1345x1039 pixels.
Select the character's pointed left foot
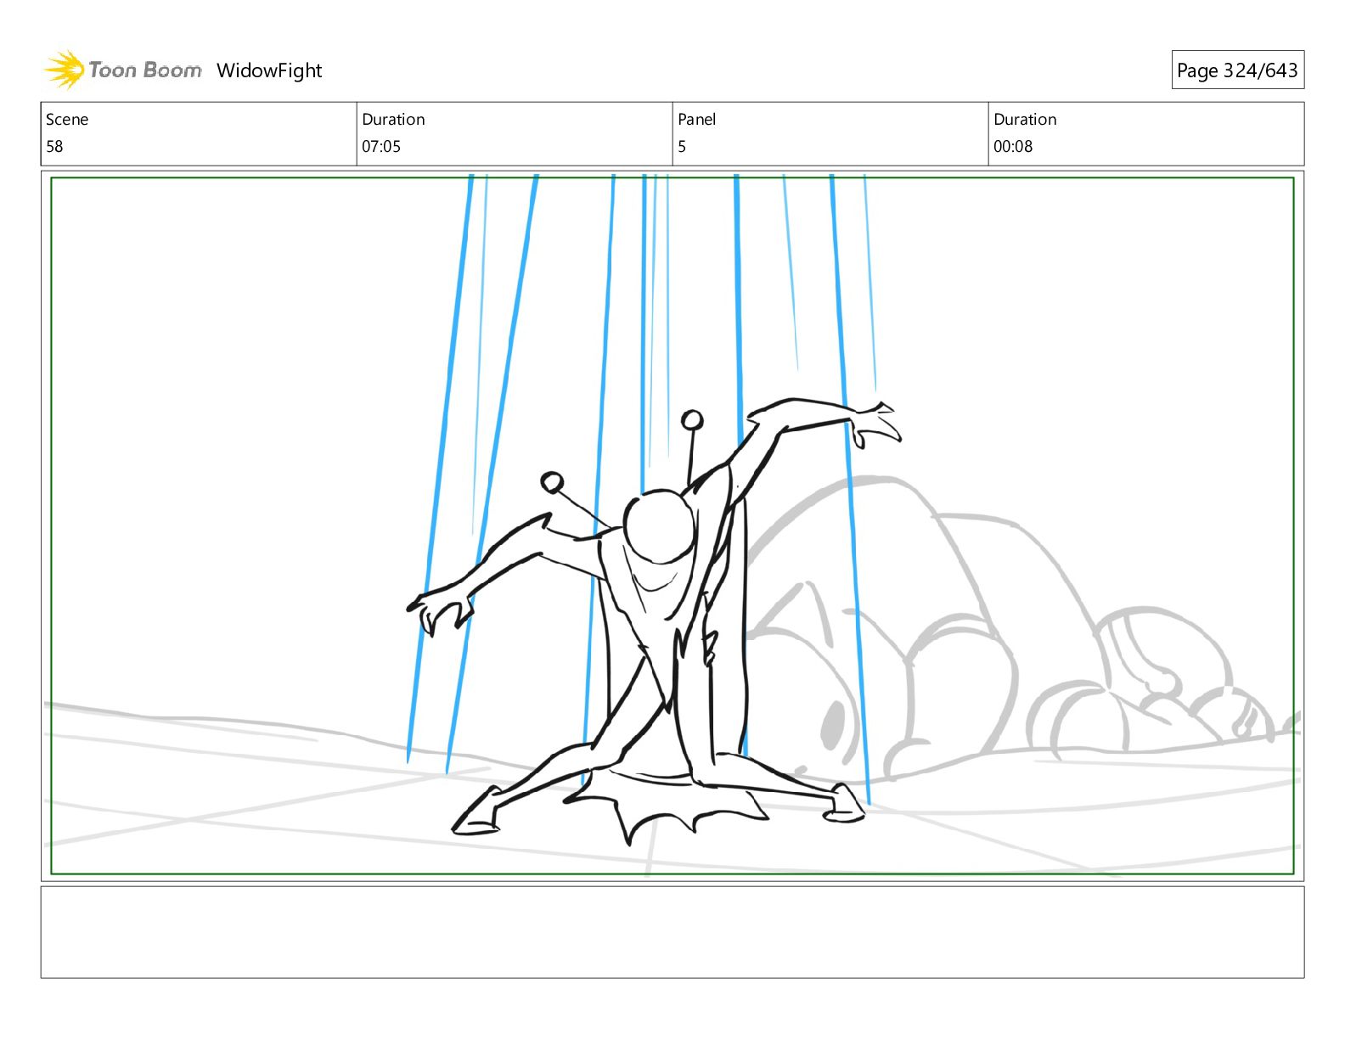(x=477, y=813)
